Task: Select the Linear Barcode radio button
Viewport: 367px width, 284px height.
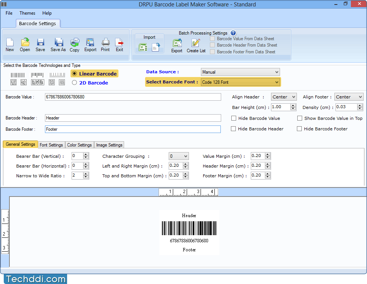Action: point(75,73)
